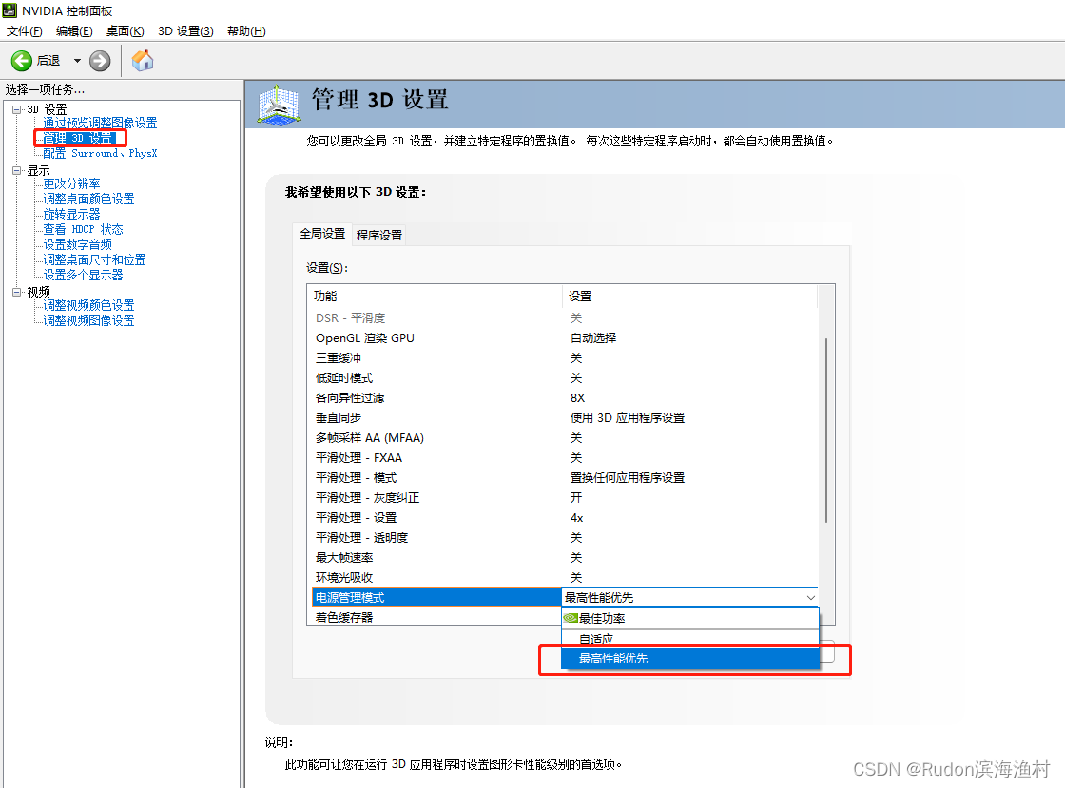Select the 最大帧速率 row
Screen dimensions: 1065x788
tap(565, 558)
